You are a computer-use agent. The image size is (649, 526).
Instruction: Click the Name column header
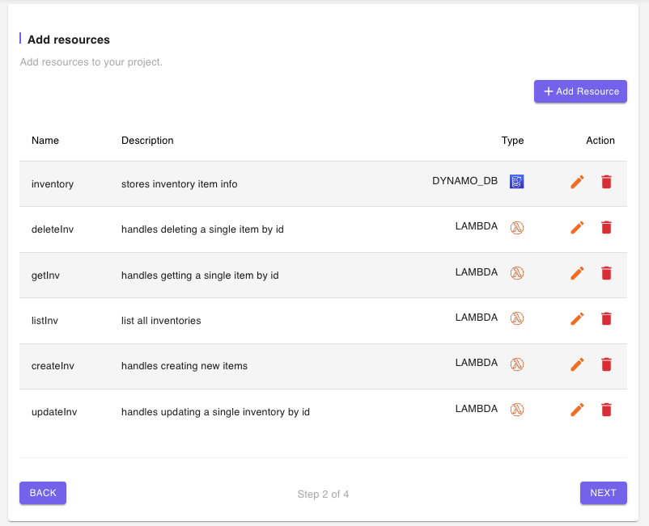point(45,141)
